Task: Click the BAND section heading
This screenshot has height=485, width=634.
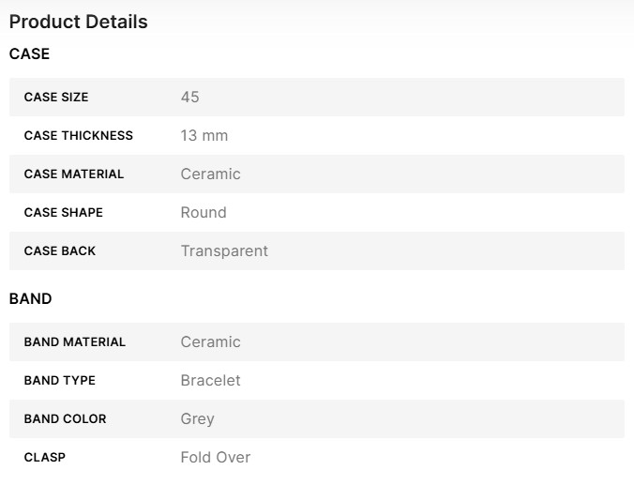Action: coord(30,299)
